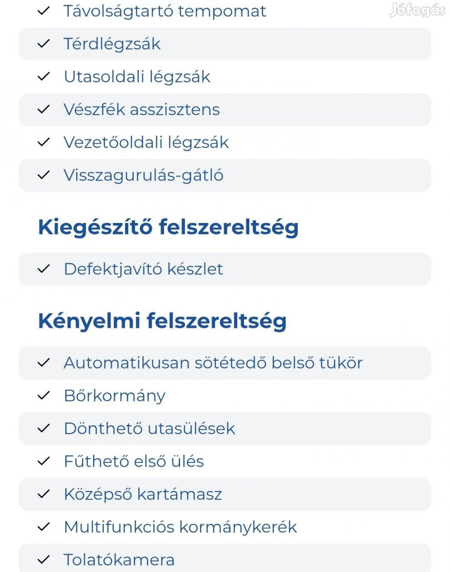Viewport: 450px width, 572px height.
Task: Click checkmark beside Távolságtartó tempomat
Action: (43, 11)
